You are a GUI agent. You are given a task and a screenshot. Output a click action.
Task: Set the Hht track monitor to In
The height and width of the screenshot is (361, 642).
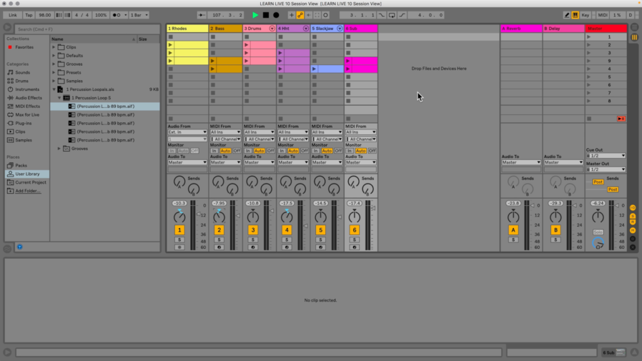click(282, 150)
